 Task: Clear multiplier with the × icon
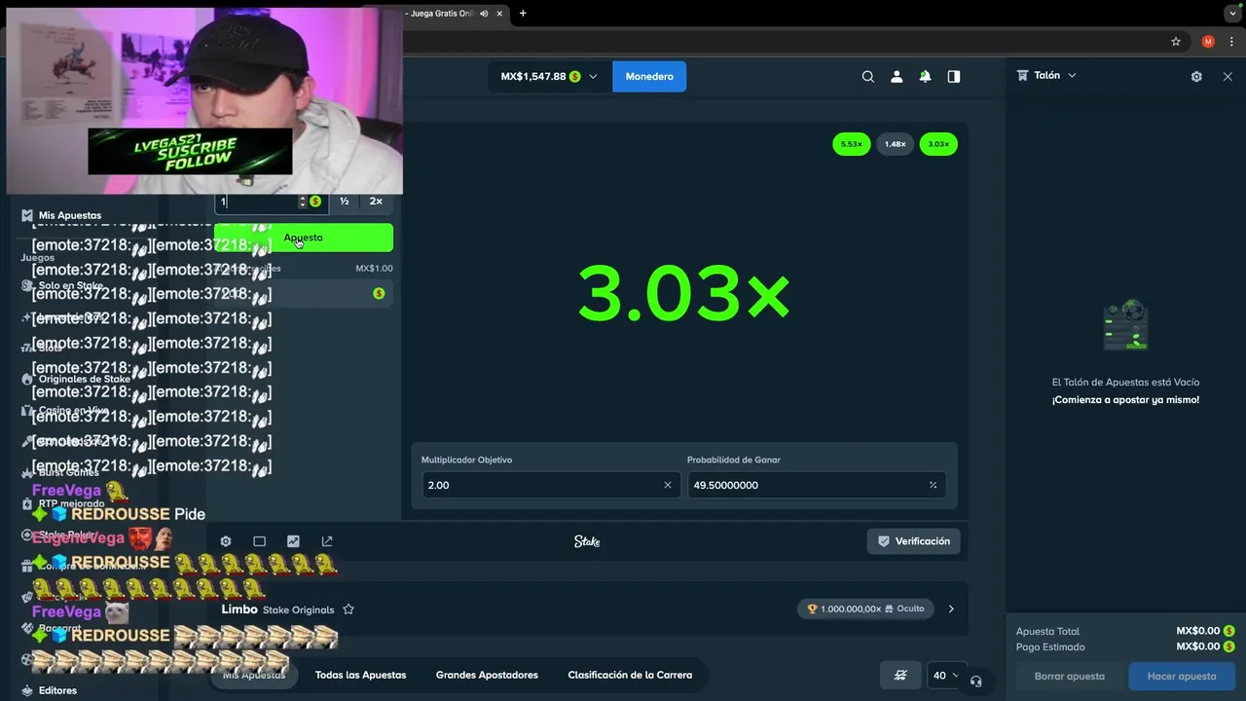point(668,485)
